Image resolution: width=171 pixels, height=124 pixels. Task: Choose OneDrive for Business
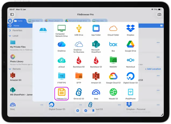79,47
